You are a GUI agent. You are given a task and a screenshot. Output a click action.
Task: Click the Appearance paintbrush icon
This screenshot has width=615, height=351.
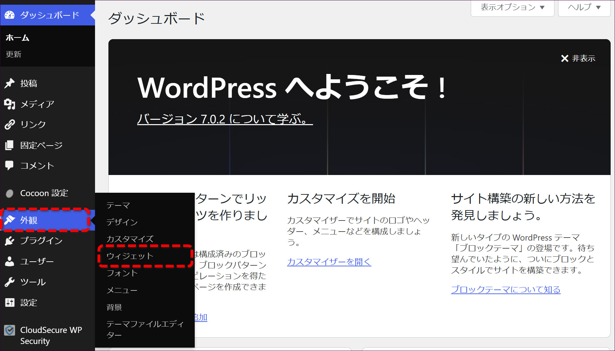[10, 220]
